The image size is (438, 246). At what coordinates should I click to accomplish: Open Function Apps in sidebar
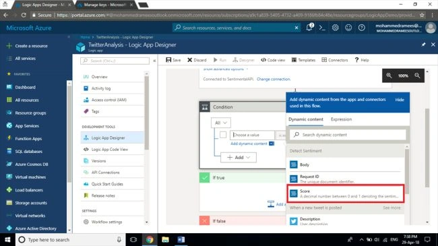pyautogui.click(x=28, y=139)
